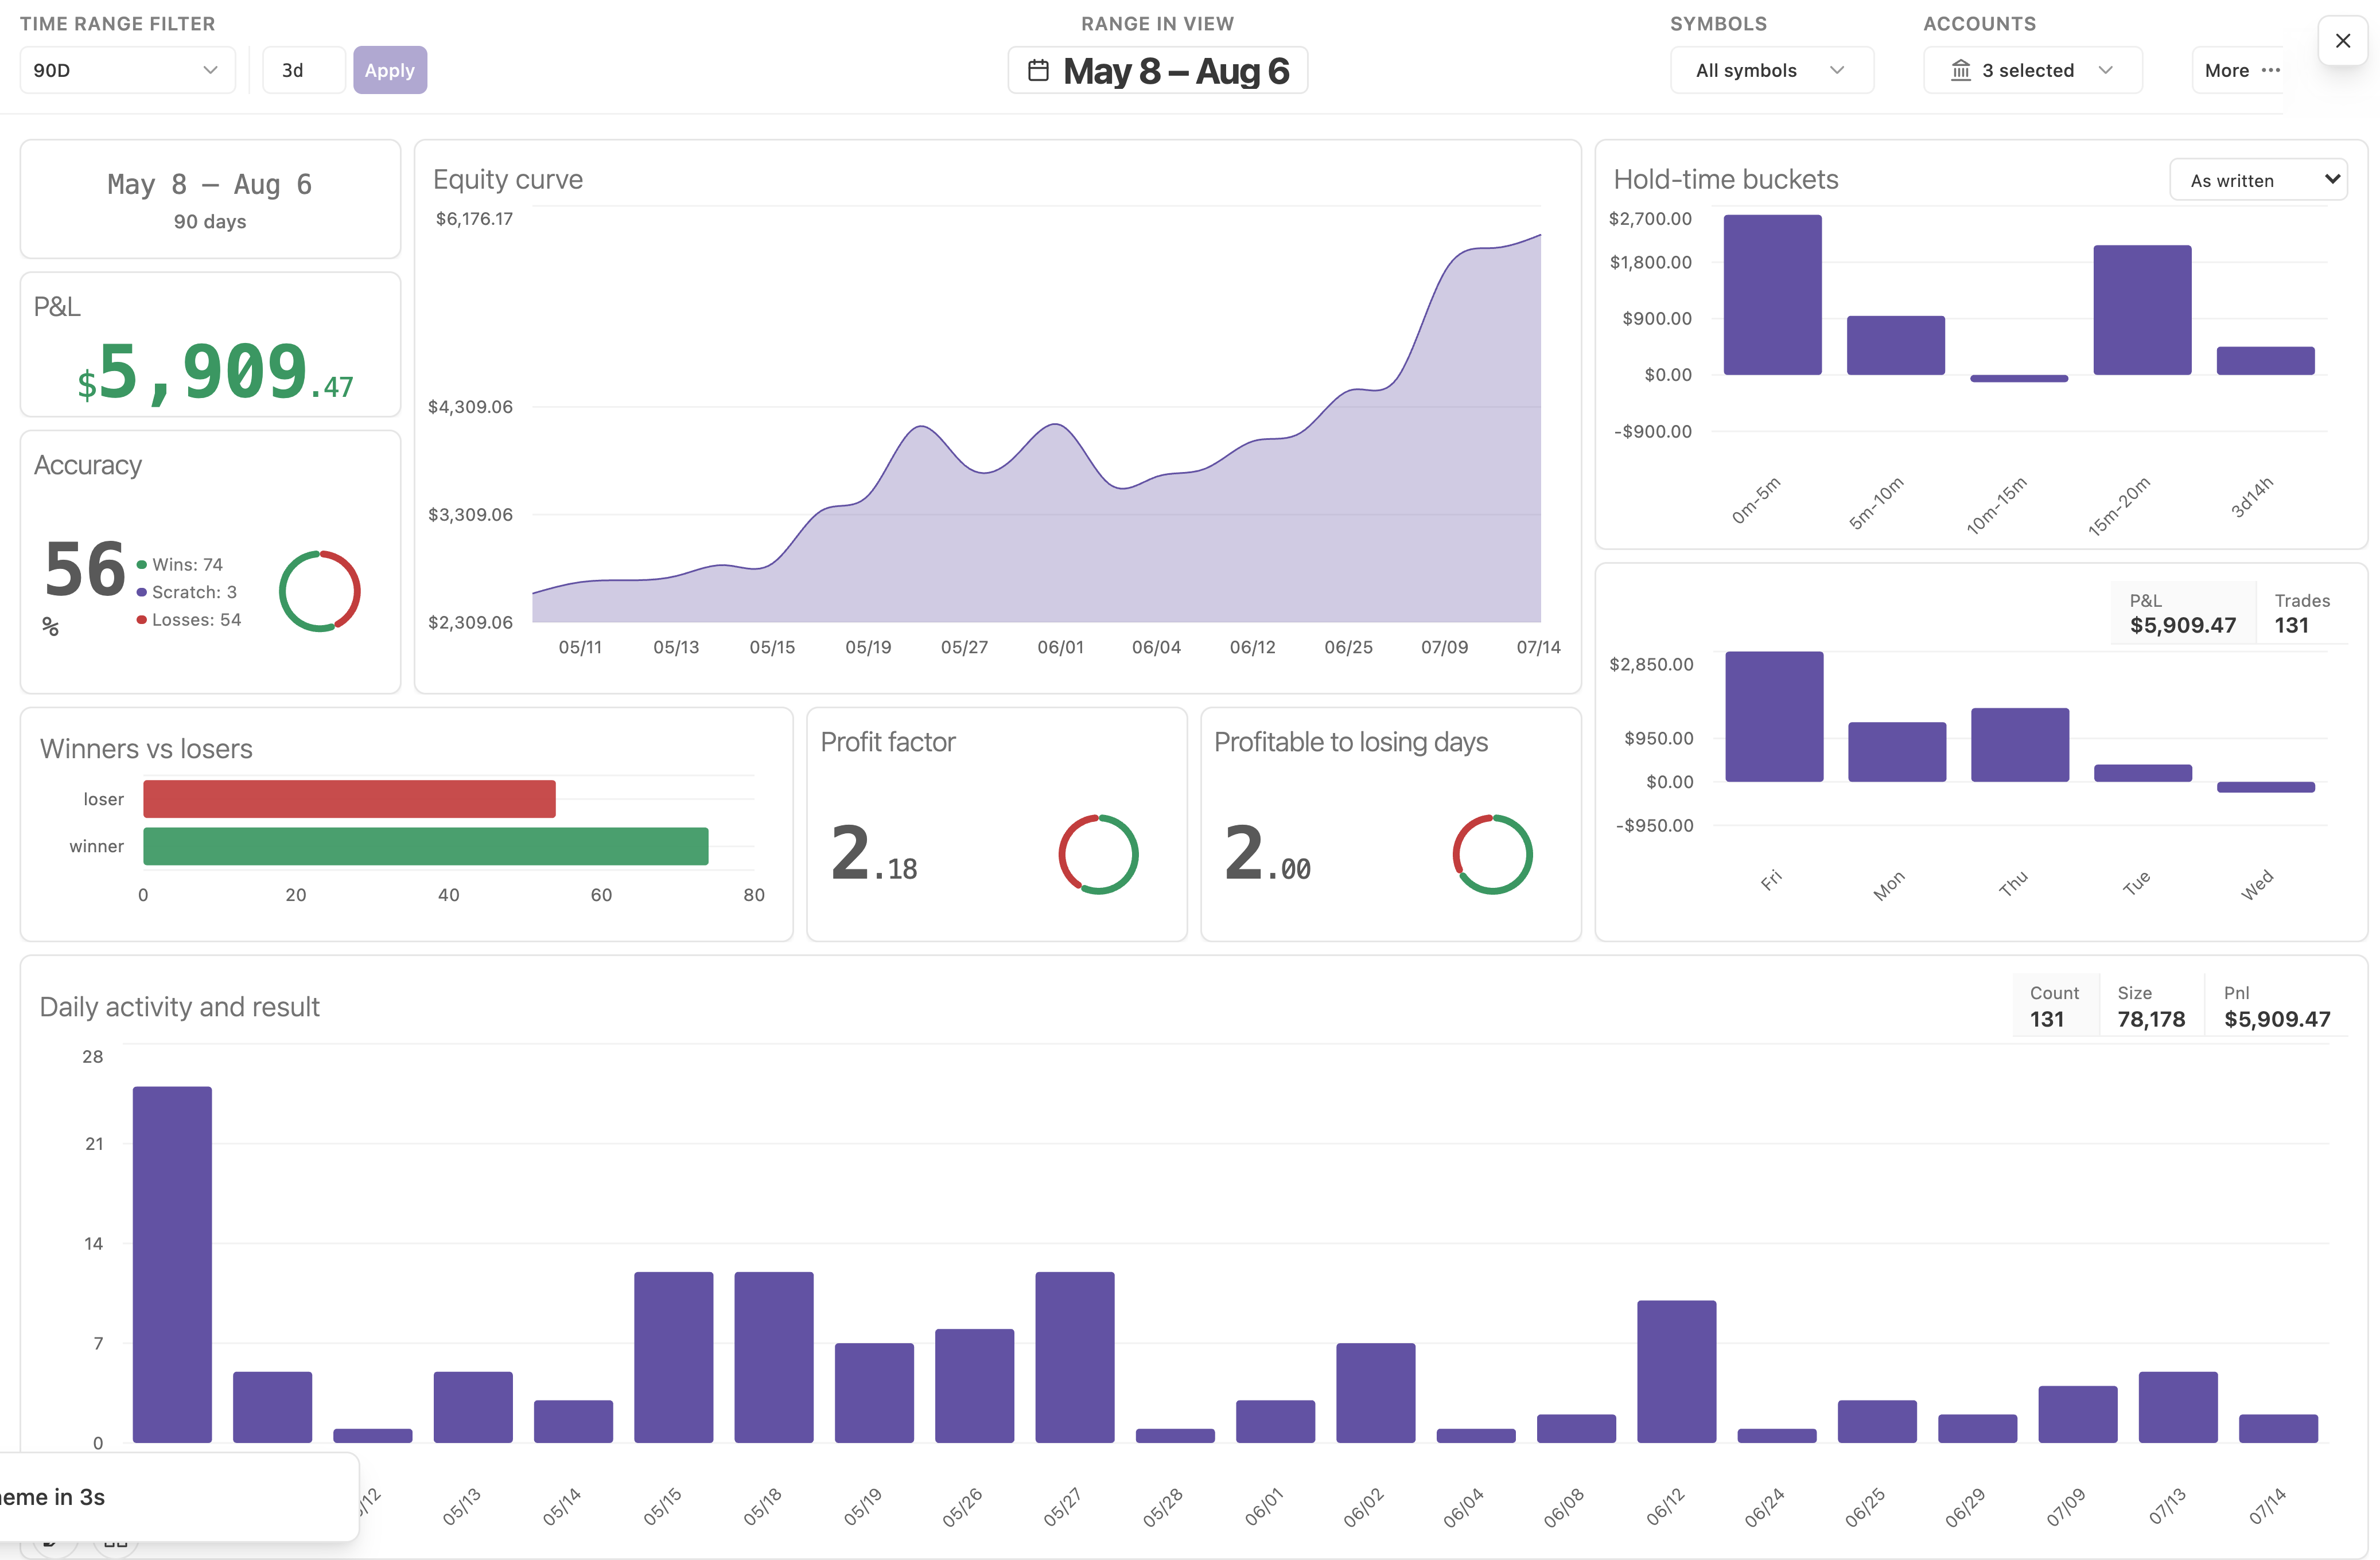The image size is (2380, 1560).
Task: Click the 3d interval input field
Action: (x=304, y=70)
